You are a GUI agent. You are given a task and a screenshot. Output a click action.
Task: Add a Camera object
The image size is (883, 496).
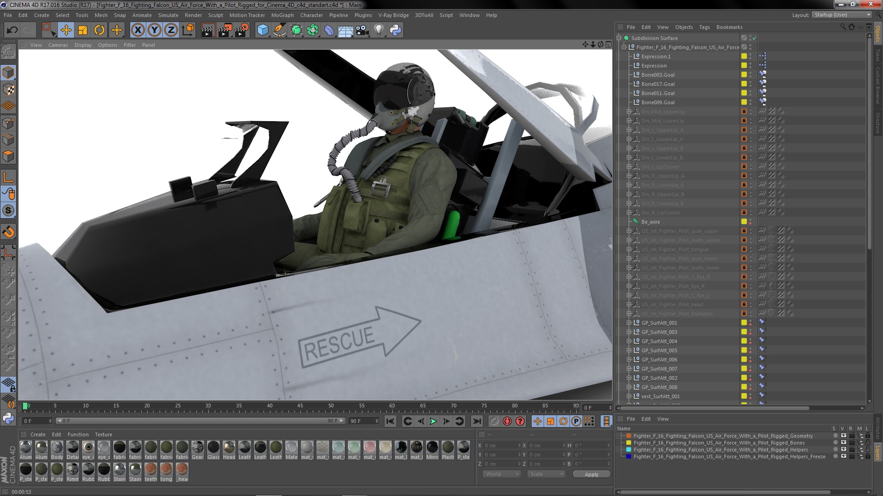(x=362, y=30)
